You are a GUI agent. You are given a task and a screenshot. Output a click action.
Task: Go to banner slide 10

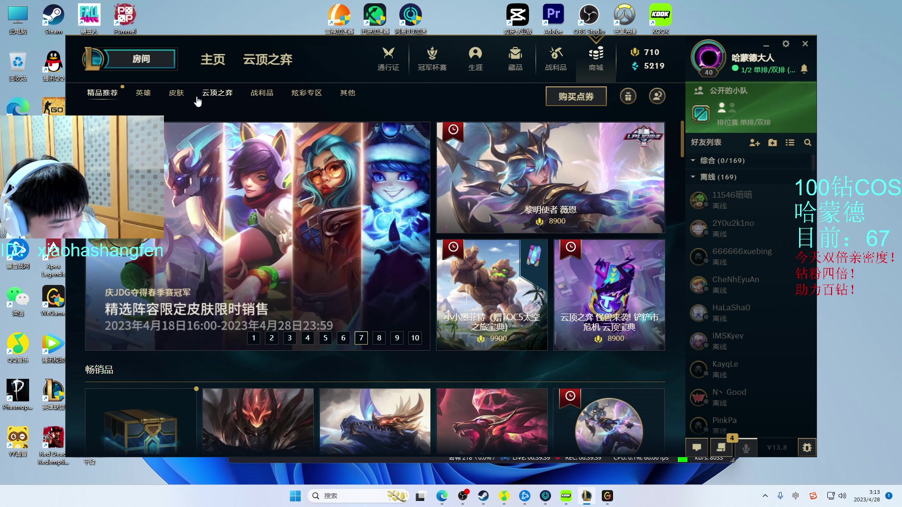(x=415, y=338)
